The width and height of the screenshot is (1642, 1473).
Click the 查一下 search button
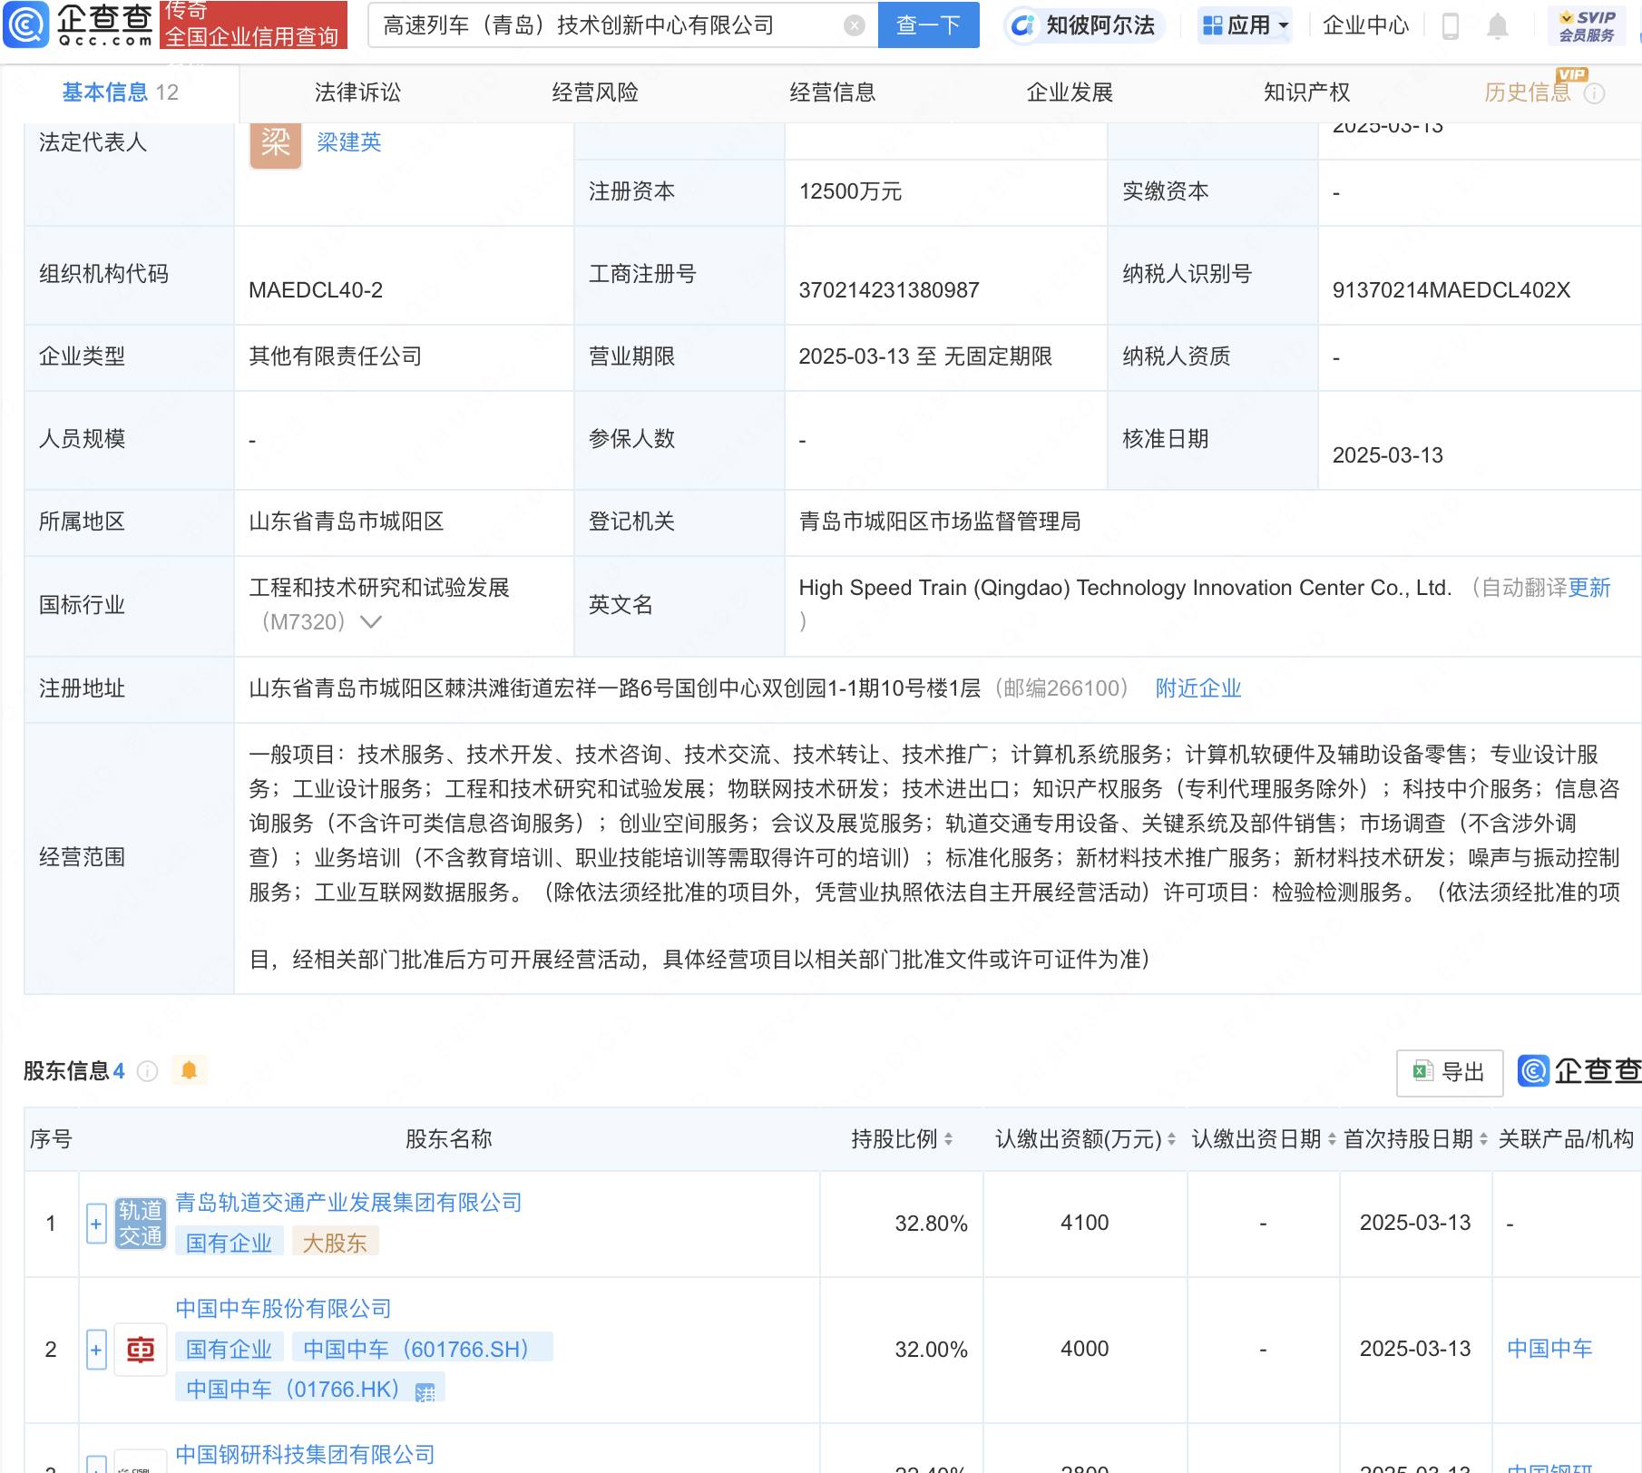928,25
